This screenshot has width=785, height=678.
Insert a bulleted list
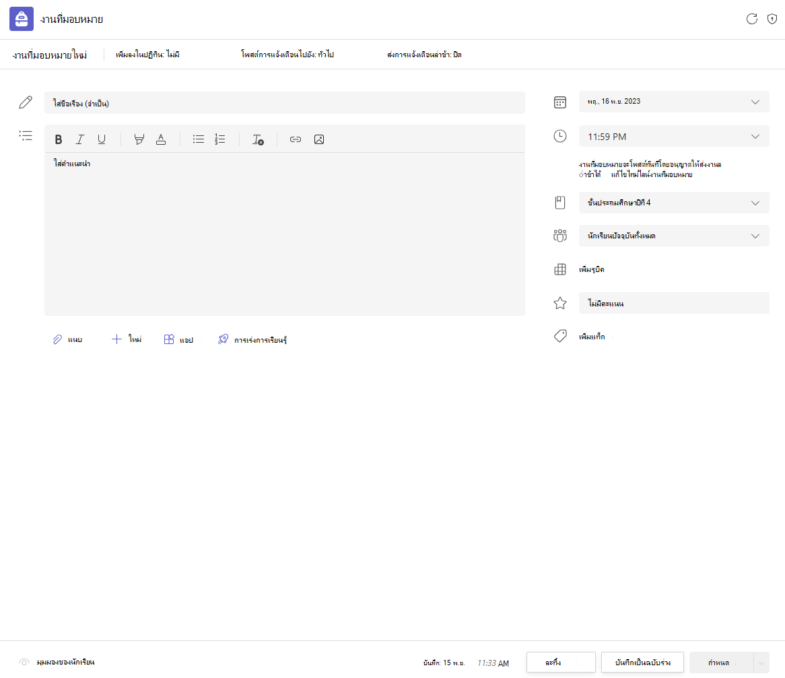198,139
